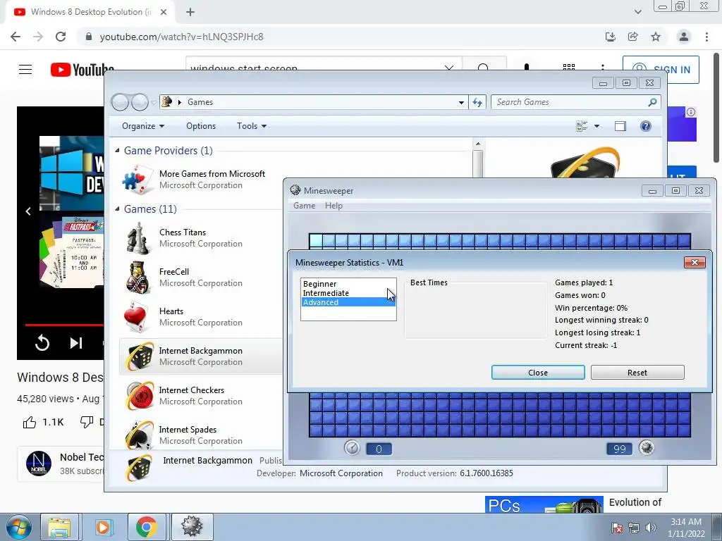Click the refresh button beside Games address bar

click(477, 102)
